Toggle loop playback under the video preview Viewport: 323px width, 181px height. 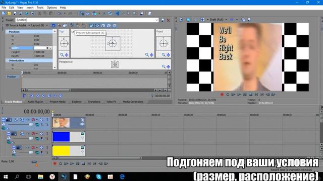[x=228, y=95]
